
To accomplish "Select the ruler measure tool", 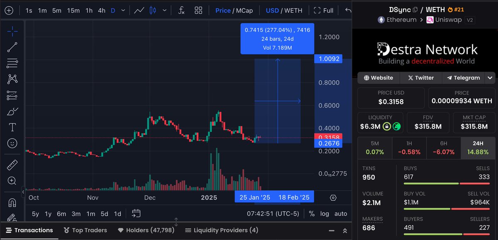I will click(12, 165).
